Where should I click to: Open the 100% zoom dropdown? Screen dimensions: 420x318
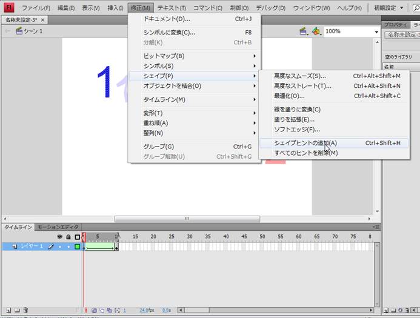[376, 31]
